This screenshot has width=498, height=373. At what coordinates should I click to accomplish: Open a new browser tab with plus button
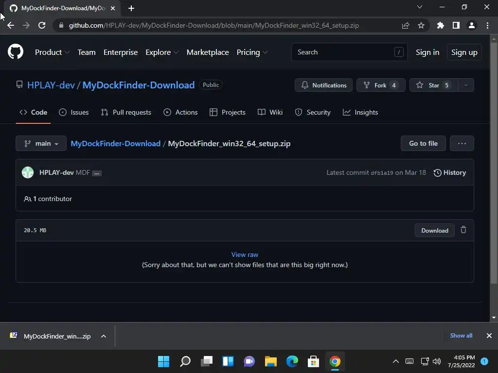(131, 8)
